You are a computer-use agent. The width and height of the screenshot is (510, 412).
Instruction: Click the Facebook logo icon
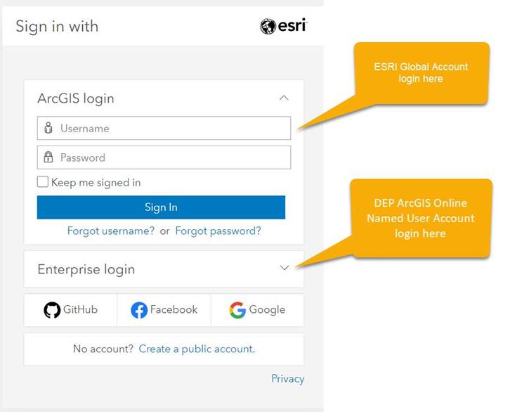click(x=139, y=310)
